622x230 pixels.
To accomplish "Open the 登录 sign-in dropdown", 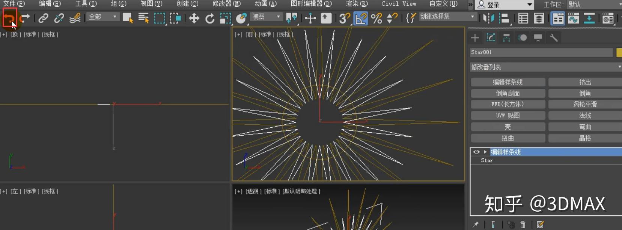I will [x=504, y=5].
